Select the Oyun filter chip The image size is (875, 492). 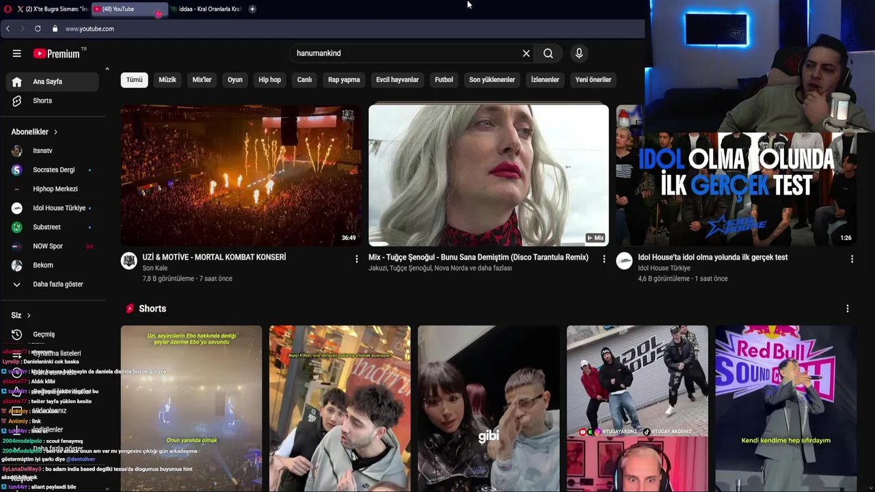(x=235, y=80)
